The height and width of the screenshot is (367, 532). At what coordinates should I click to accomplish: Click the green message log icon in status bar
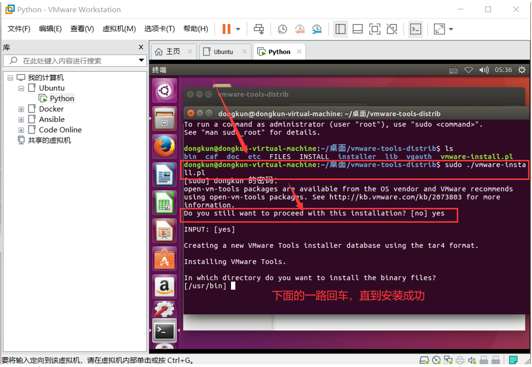click(513, 360)
